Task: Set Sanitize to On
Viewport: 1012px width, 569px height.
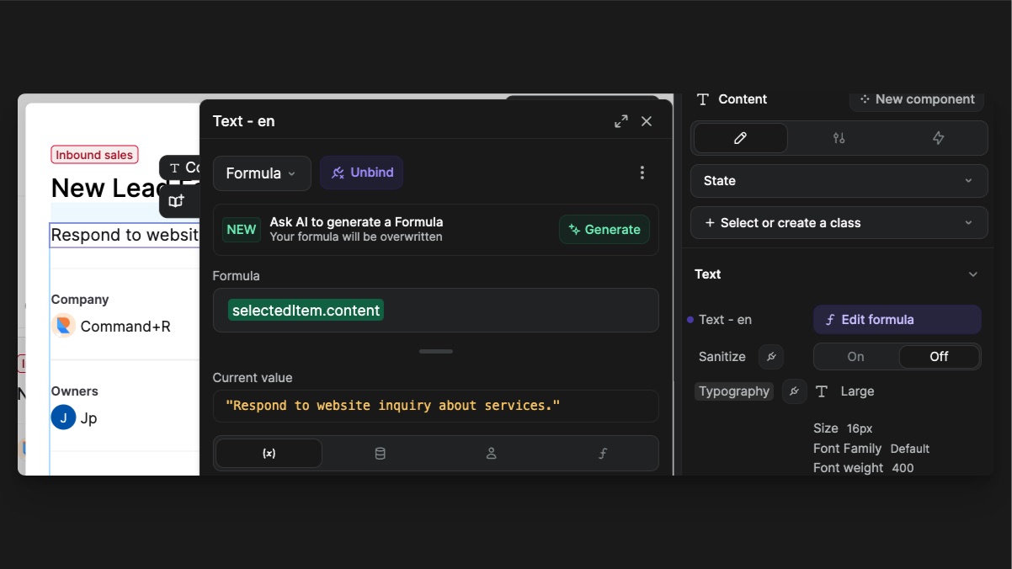Action: pos(855,357)
